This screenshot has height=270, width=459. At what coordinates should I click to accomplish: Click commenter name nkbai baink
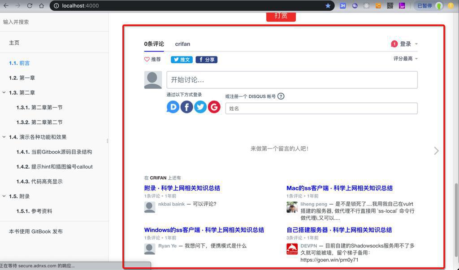[172, 204]
